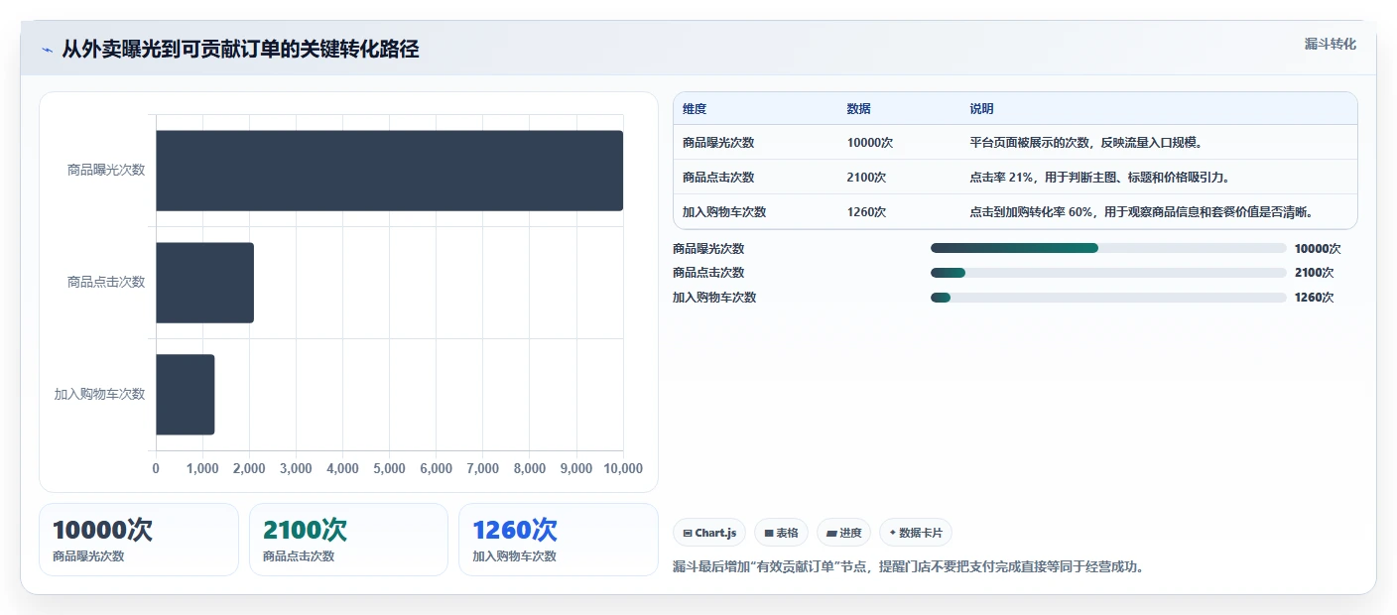Click the 商品曝光次数 progress bar
Image resolution: width=1397 pixels, height=615 pixels.
[x=1108, y=248]
